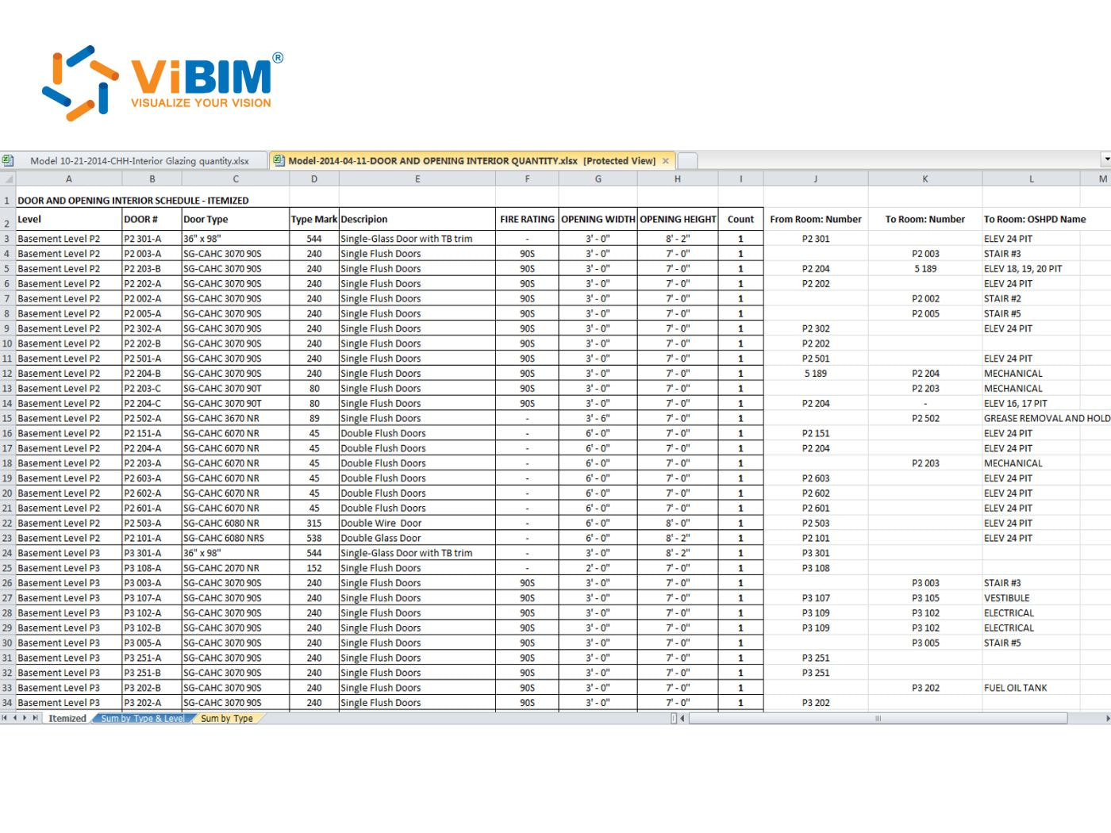Open the Sum by Type sheet
Screen dimensions: 1111x833
point(227,719)
